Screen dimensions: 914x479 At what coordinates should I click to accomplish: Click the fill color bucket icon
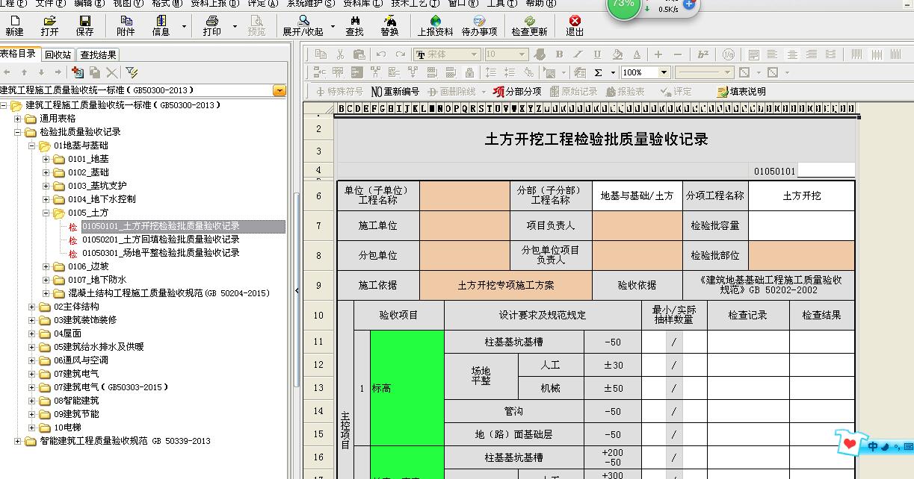(x=617, y=54)
